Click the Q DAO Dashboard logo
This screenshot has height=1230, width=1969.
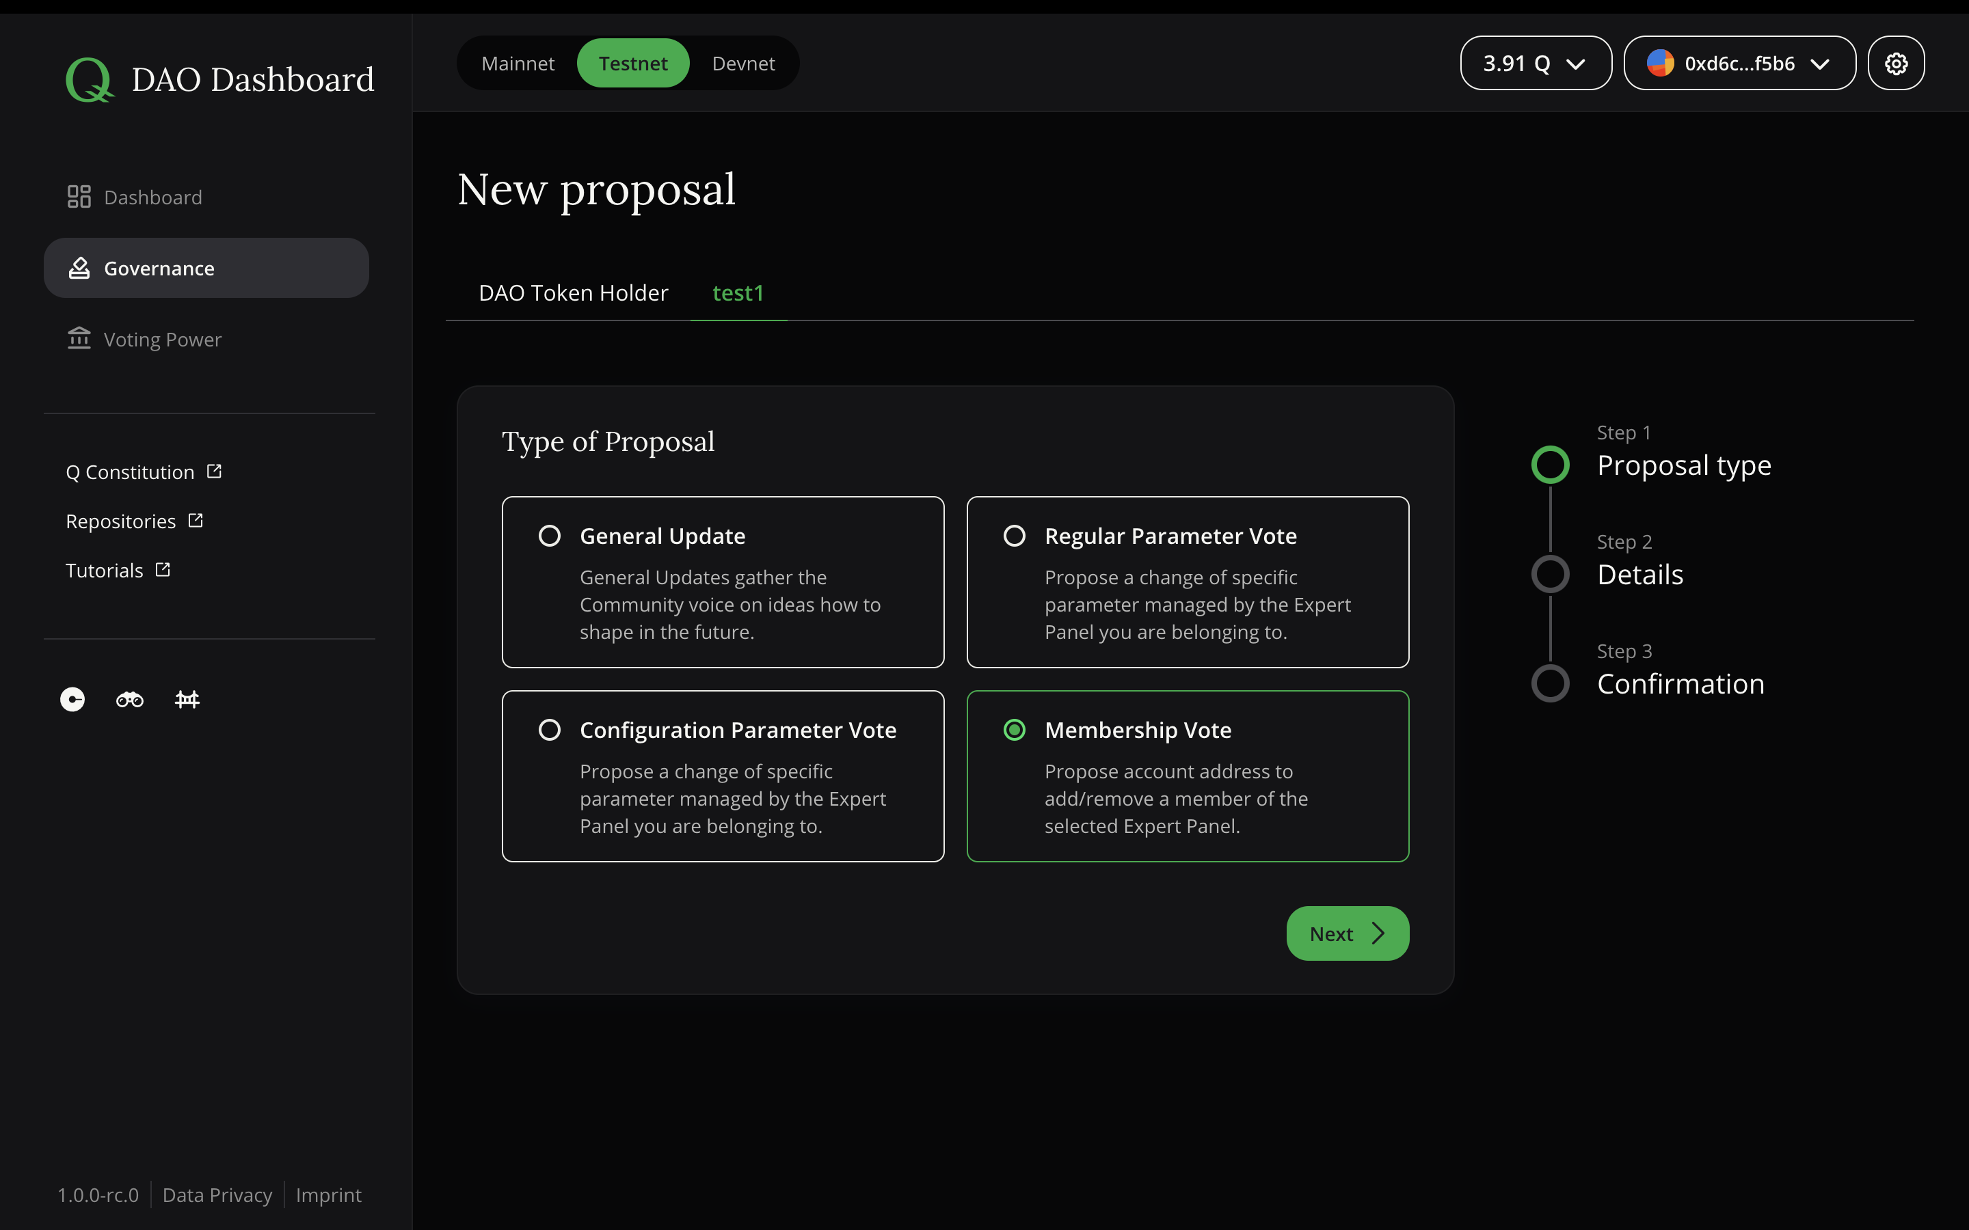[x=219, y=78]
